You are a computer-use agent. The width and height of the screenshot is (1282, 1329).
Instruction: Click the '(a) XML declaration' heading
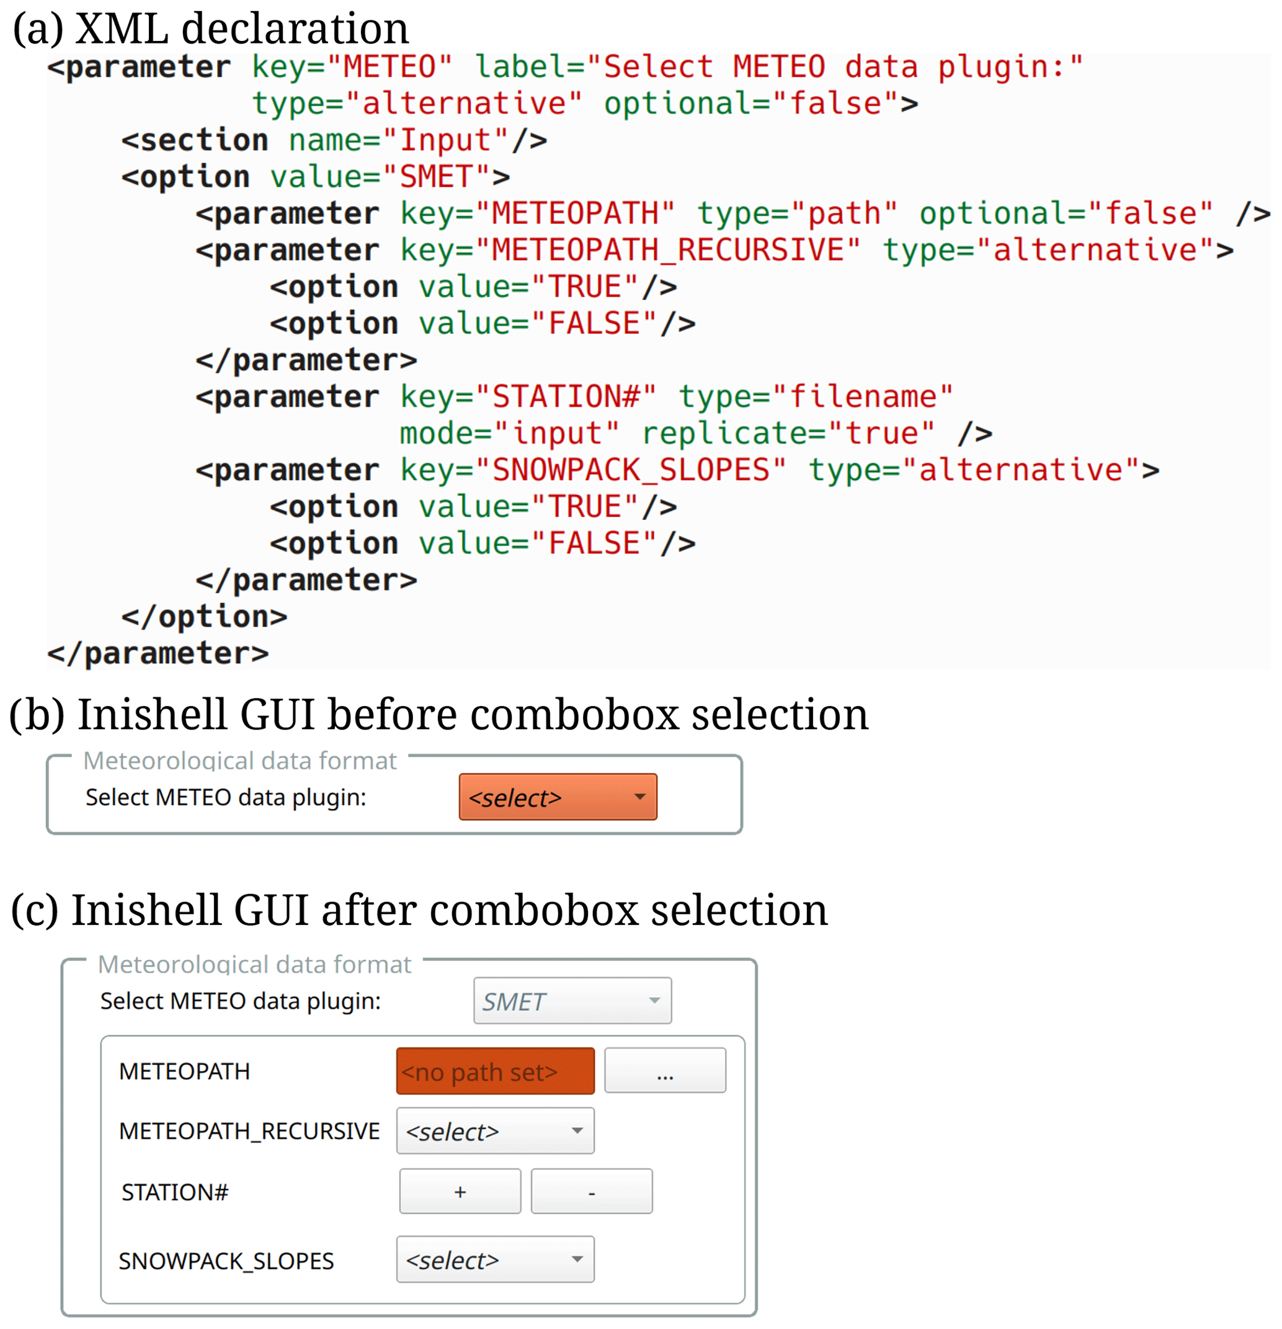pos(210,29)
